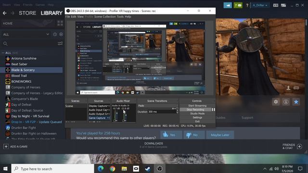
Task: Launch SteamVR via VR icon
Action: pos(276,5)
